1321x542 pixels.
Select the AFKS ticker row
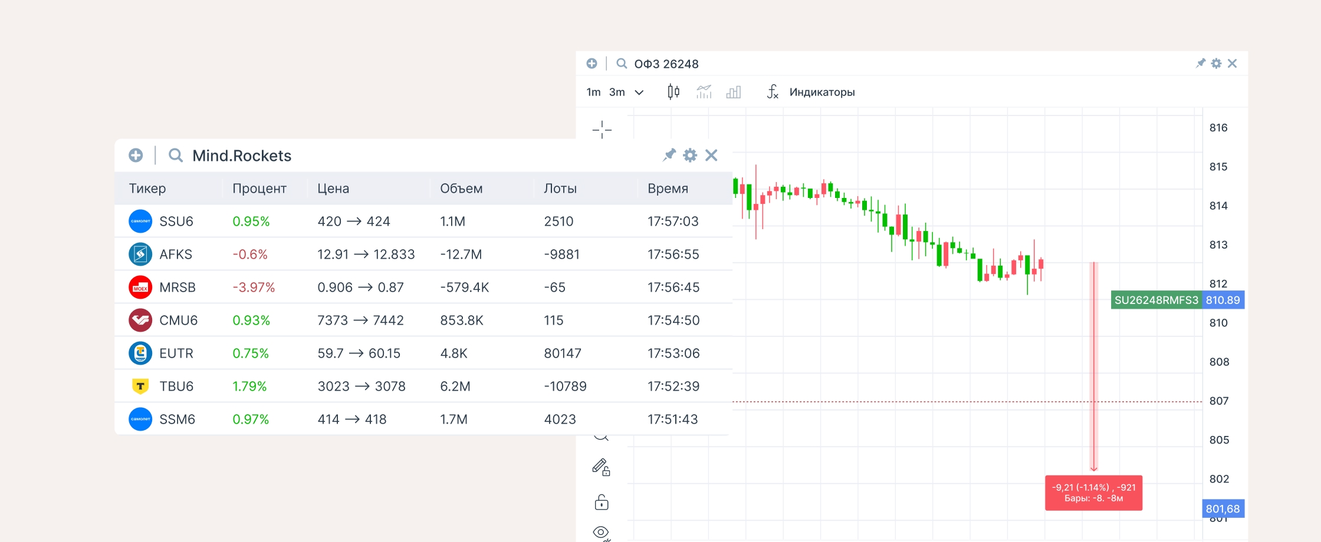pyautogui.click(x=423, y=254)
